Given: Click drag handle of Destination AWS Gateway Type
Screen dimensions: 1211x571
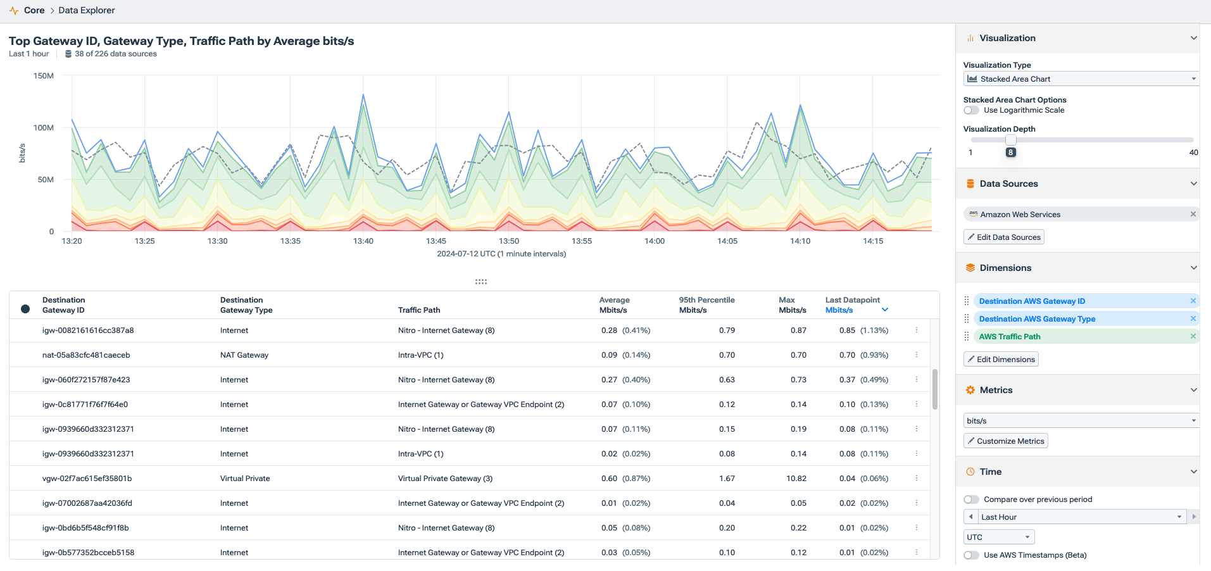Looking at the screenshot, I should pyautogui.click(x=967, y=318).
